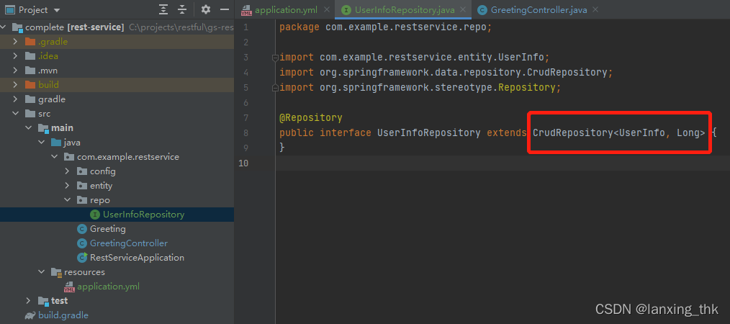Collapse the com.example.restservice package
This screenshot has width=730, height=324.
[x=55, y=157]
